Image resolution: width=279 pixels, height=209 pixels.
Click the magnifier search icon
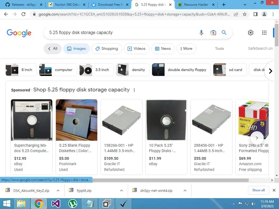click(224, 33)
